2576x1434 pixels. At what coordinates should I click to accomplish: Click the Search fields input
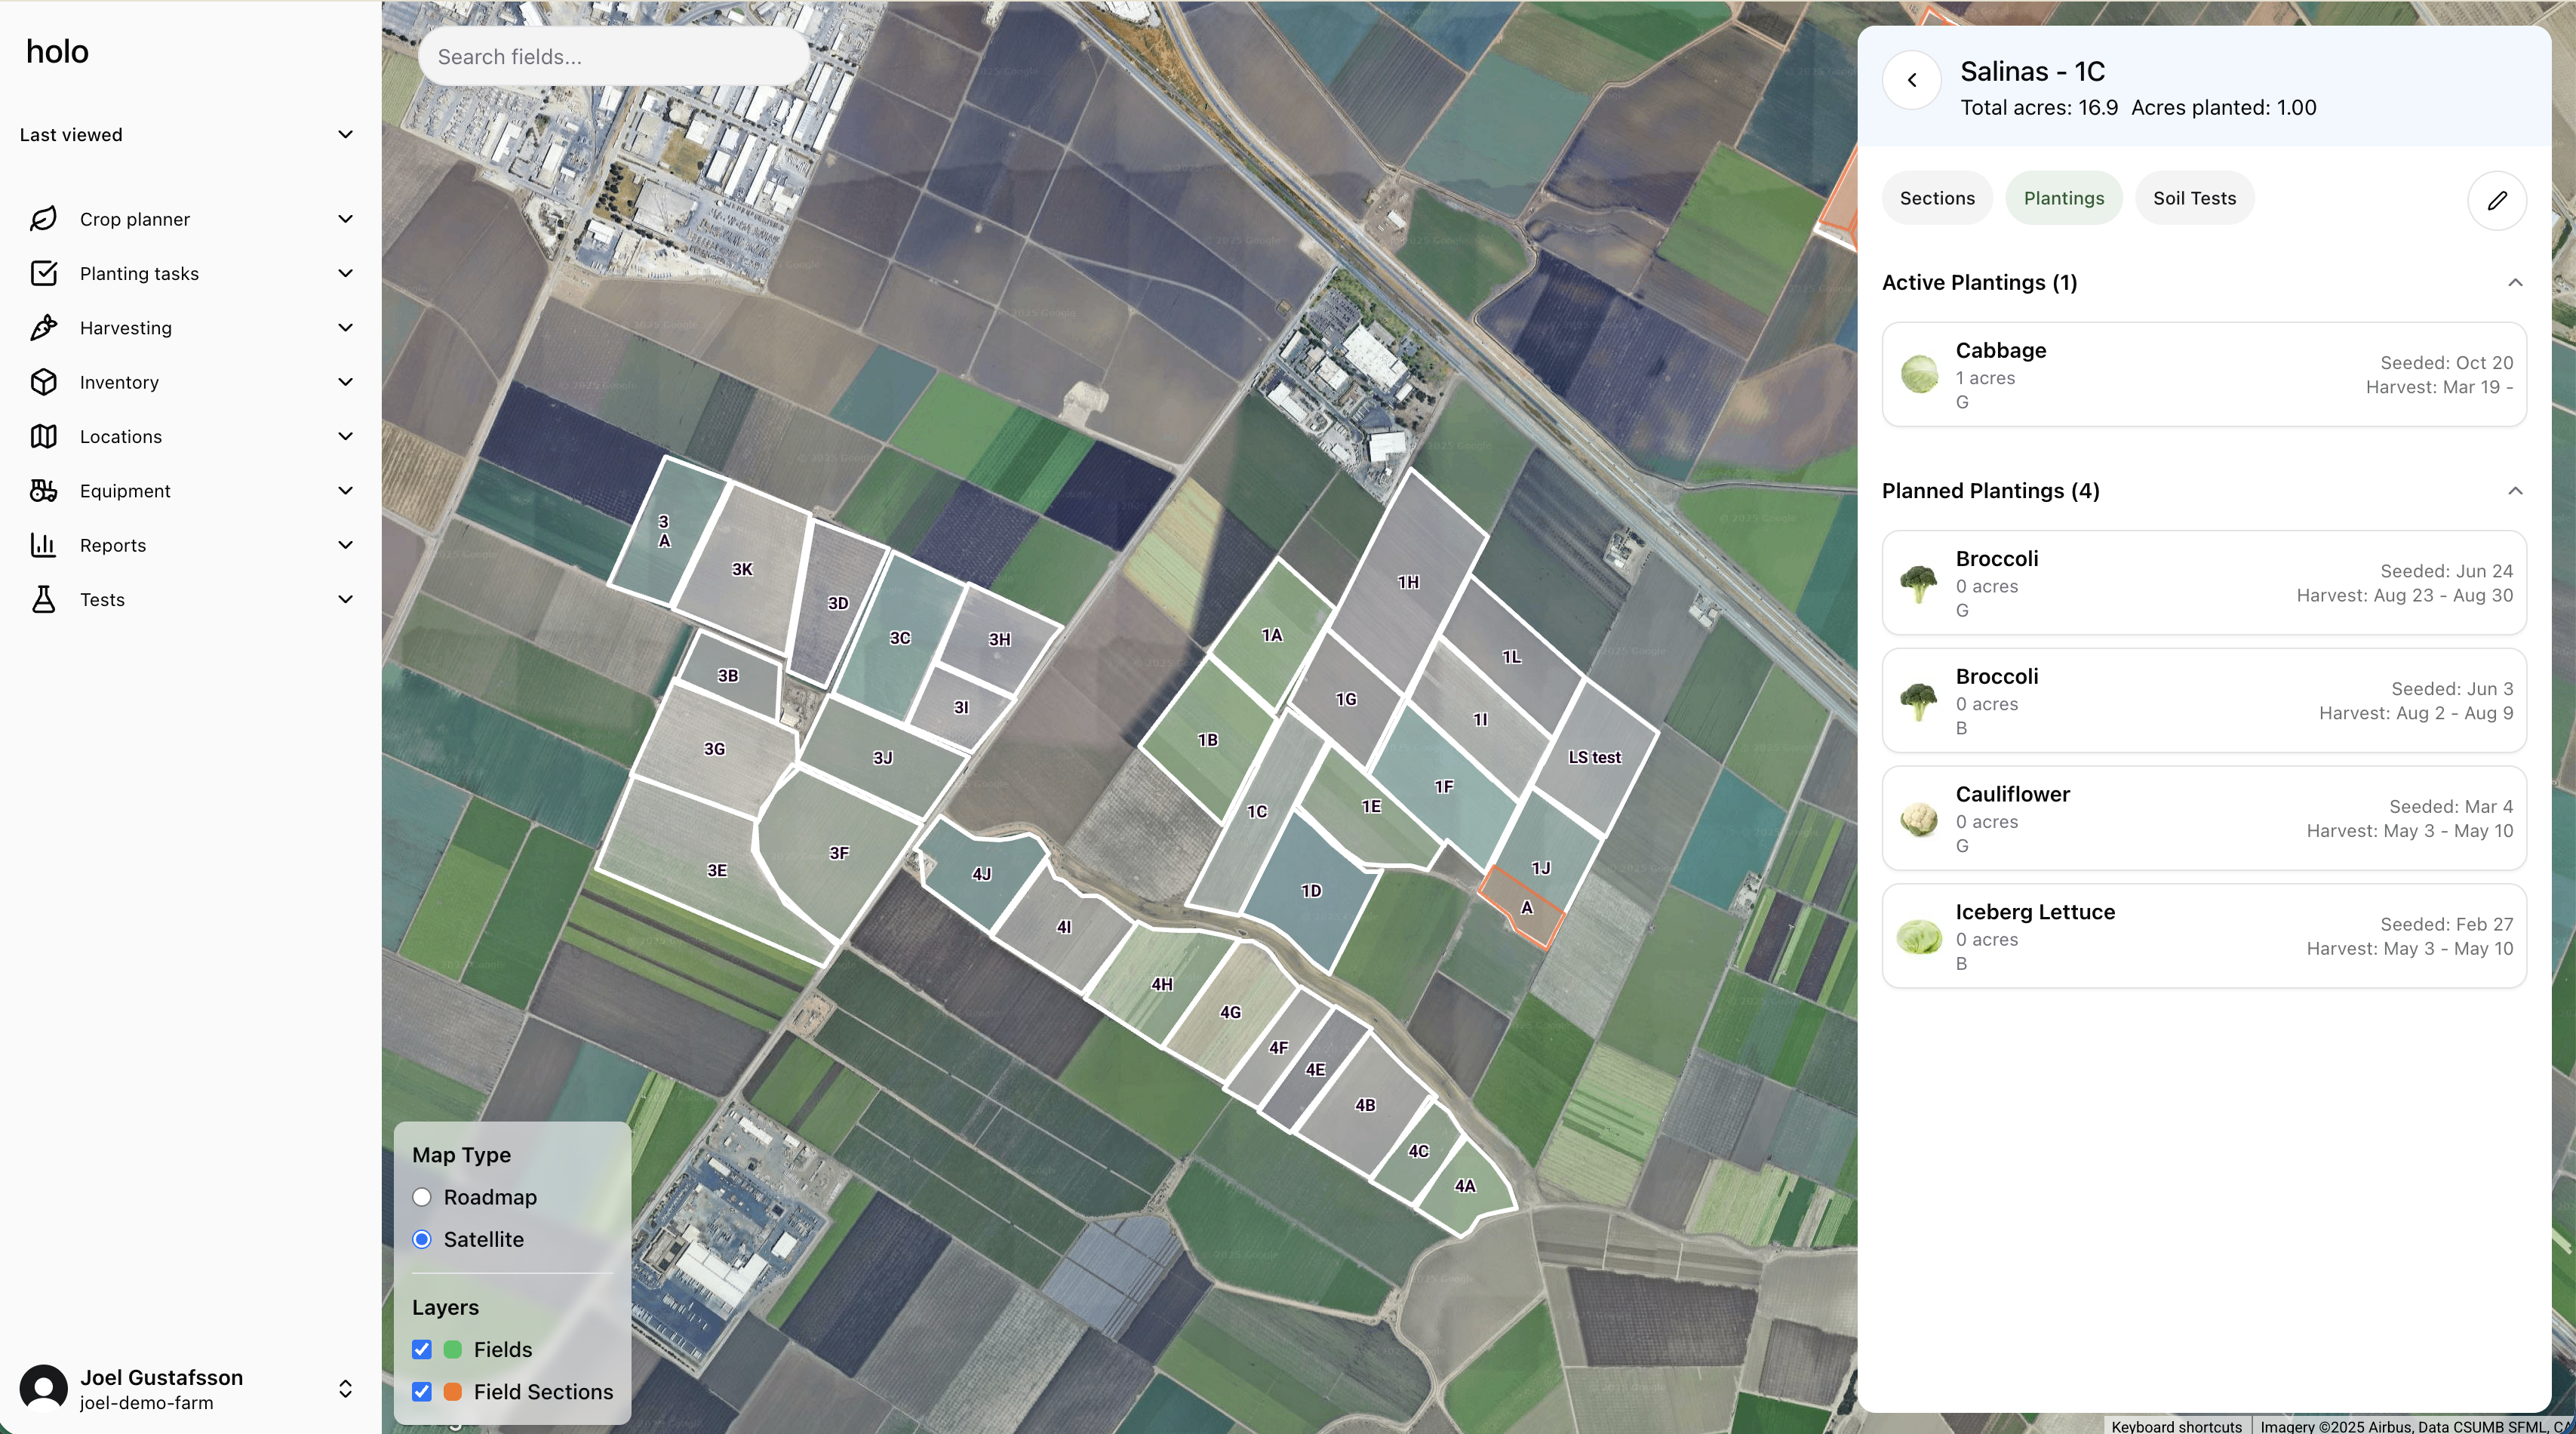point(612,57)
